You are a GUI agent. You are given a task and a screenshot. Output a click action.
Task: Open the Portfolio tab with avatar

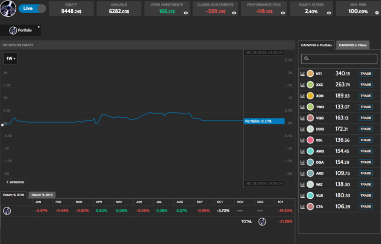(20, 30)
